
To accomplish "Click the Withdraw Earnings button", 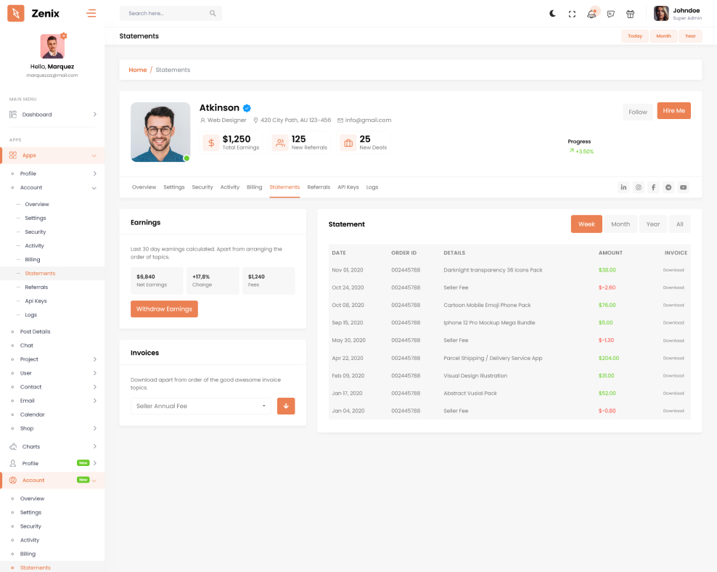I will 164,309.
